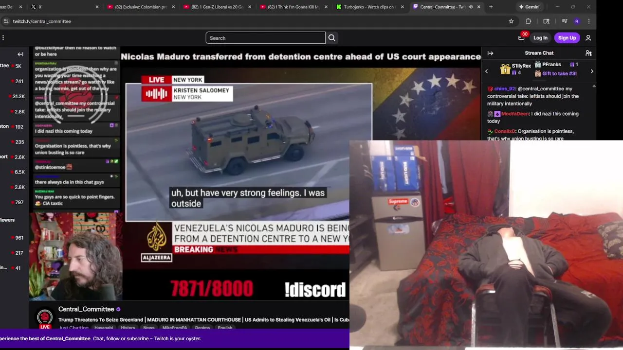623x350 pixels.
Task: Switch to Exclusive: Colombian YouTube tab
Action: click(141, 7)
